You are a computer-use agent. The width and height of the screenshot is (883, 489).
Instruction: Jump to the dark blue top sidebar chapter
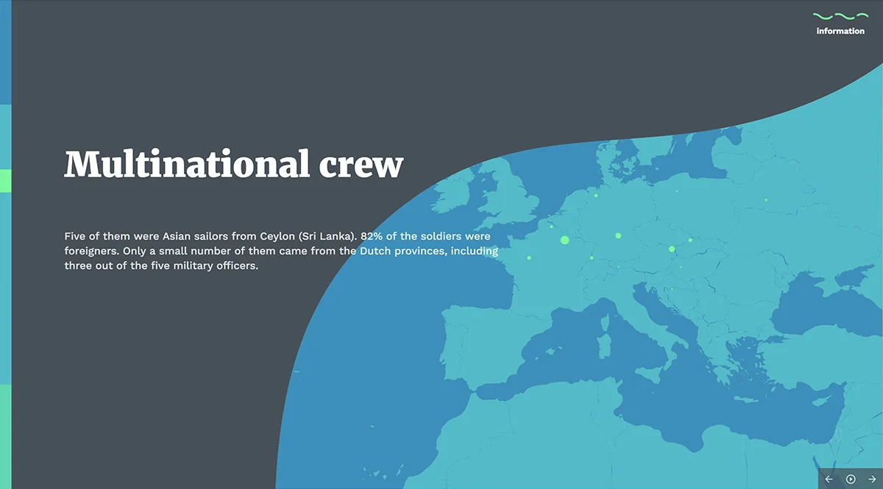[6, 52]
